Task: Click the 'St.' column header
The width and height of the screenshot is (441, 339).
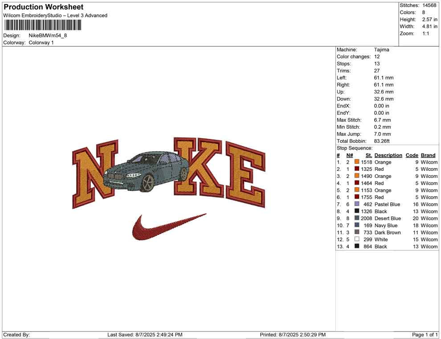Action: click(369, 155)
